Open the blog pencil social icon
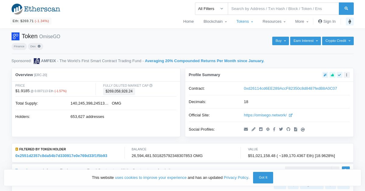 tap(253, 129)
